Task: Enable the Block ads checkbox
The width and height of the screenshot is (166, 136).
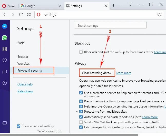Action: (x=81, y=52)
